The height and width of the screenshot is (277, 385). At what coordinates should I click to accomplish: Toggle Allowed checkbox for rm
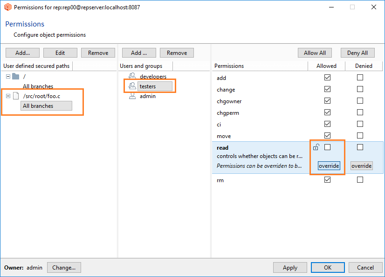click(x=327, y=180)
